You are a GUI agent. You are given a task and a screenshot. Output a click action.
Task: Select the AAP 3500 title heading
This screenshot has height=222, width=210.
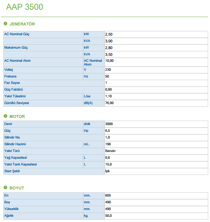[24, 7]
